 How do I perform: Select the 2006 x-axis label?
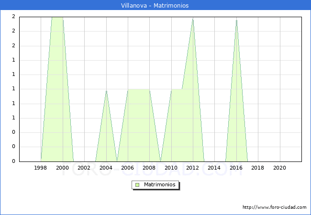[x=127, y=168]
